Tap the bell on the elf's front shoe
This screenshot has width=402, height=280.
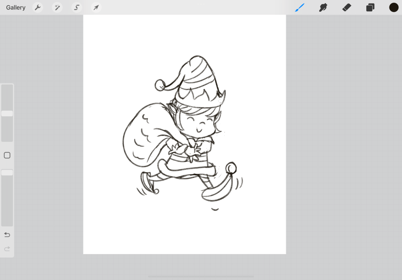click(x=231, y=169)
